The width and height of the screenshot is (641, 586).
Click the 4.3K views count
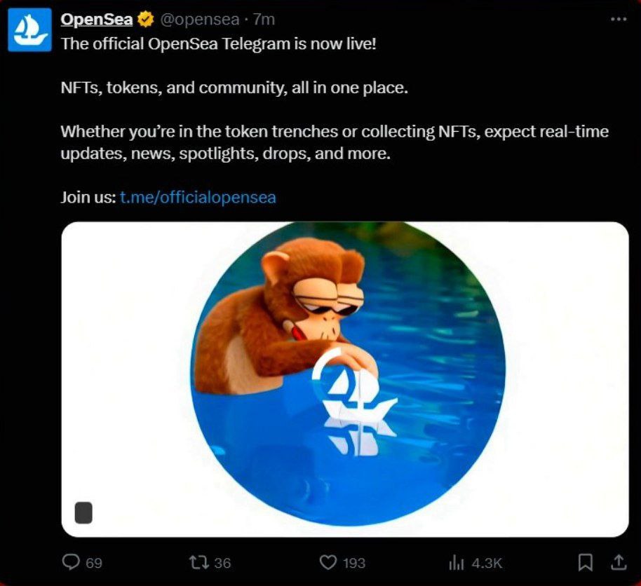pos(487,563)
